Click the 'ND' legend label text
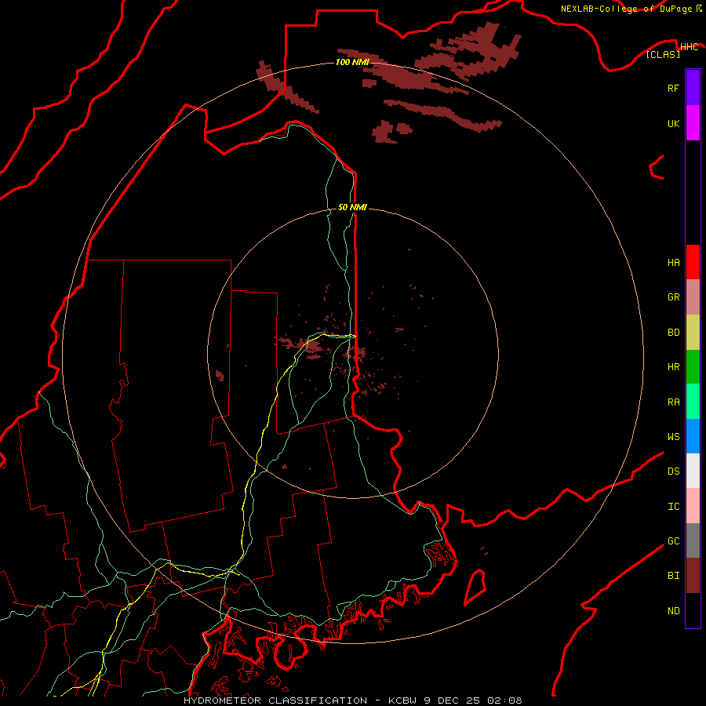The image size is (706, 706). (x=673, y=611)
